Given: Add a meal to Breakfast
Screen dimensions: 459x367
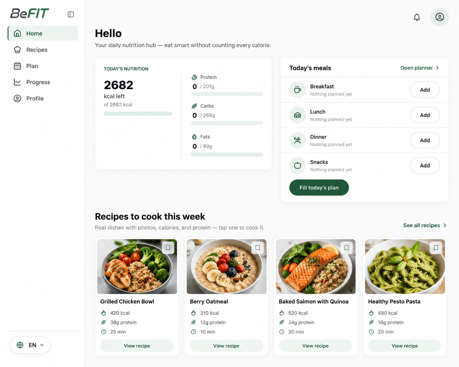Looking at the screenshot, I should point(425,90).
